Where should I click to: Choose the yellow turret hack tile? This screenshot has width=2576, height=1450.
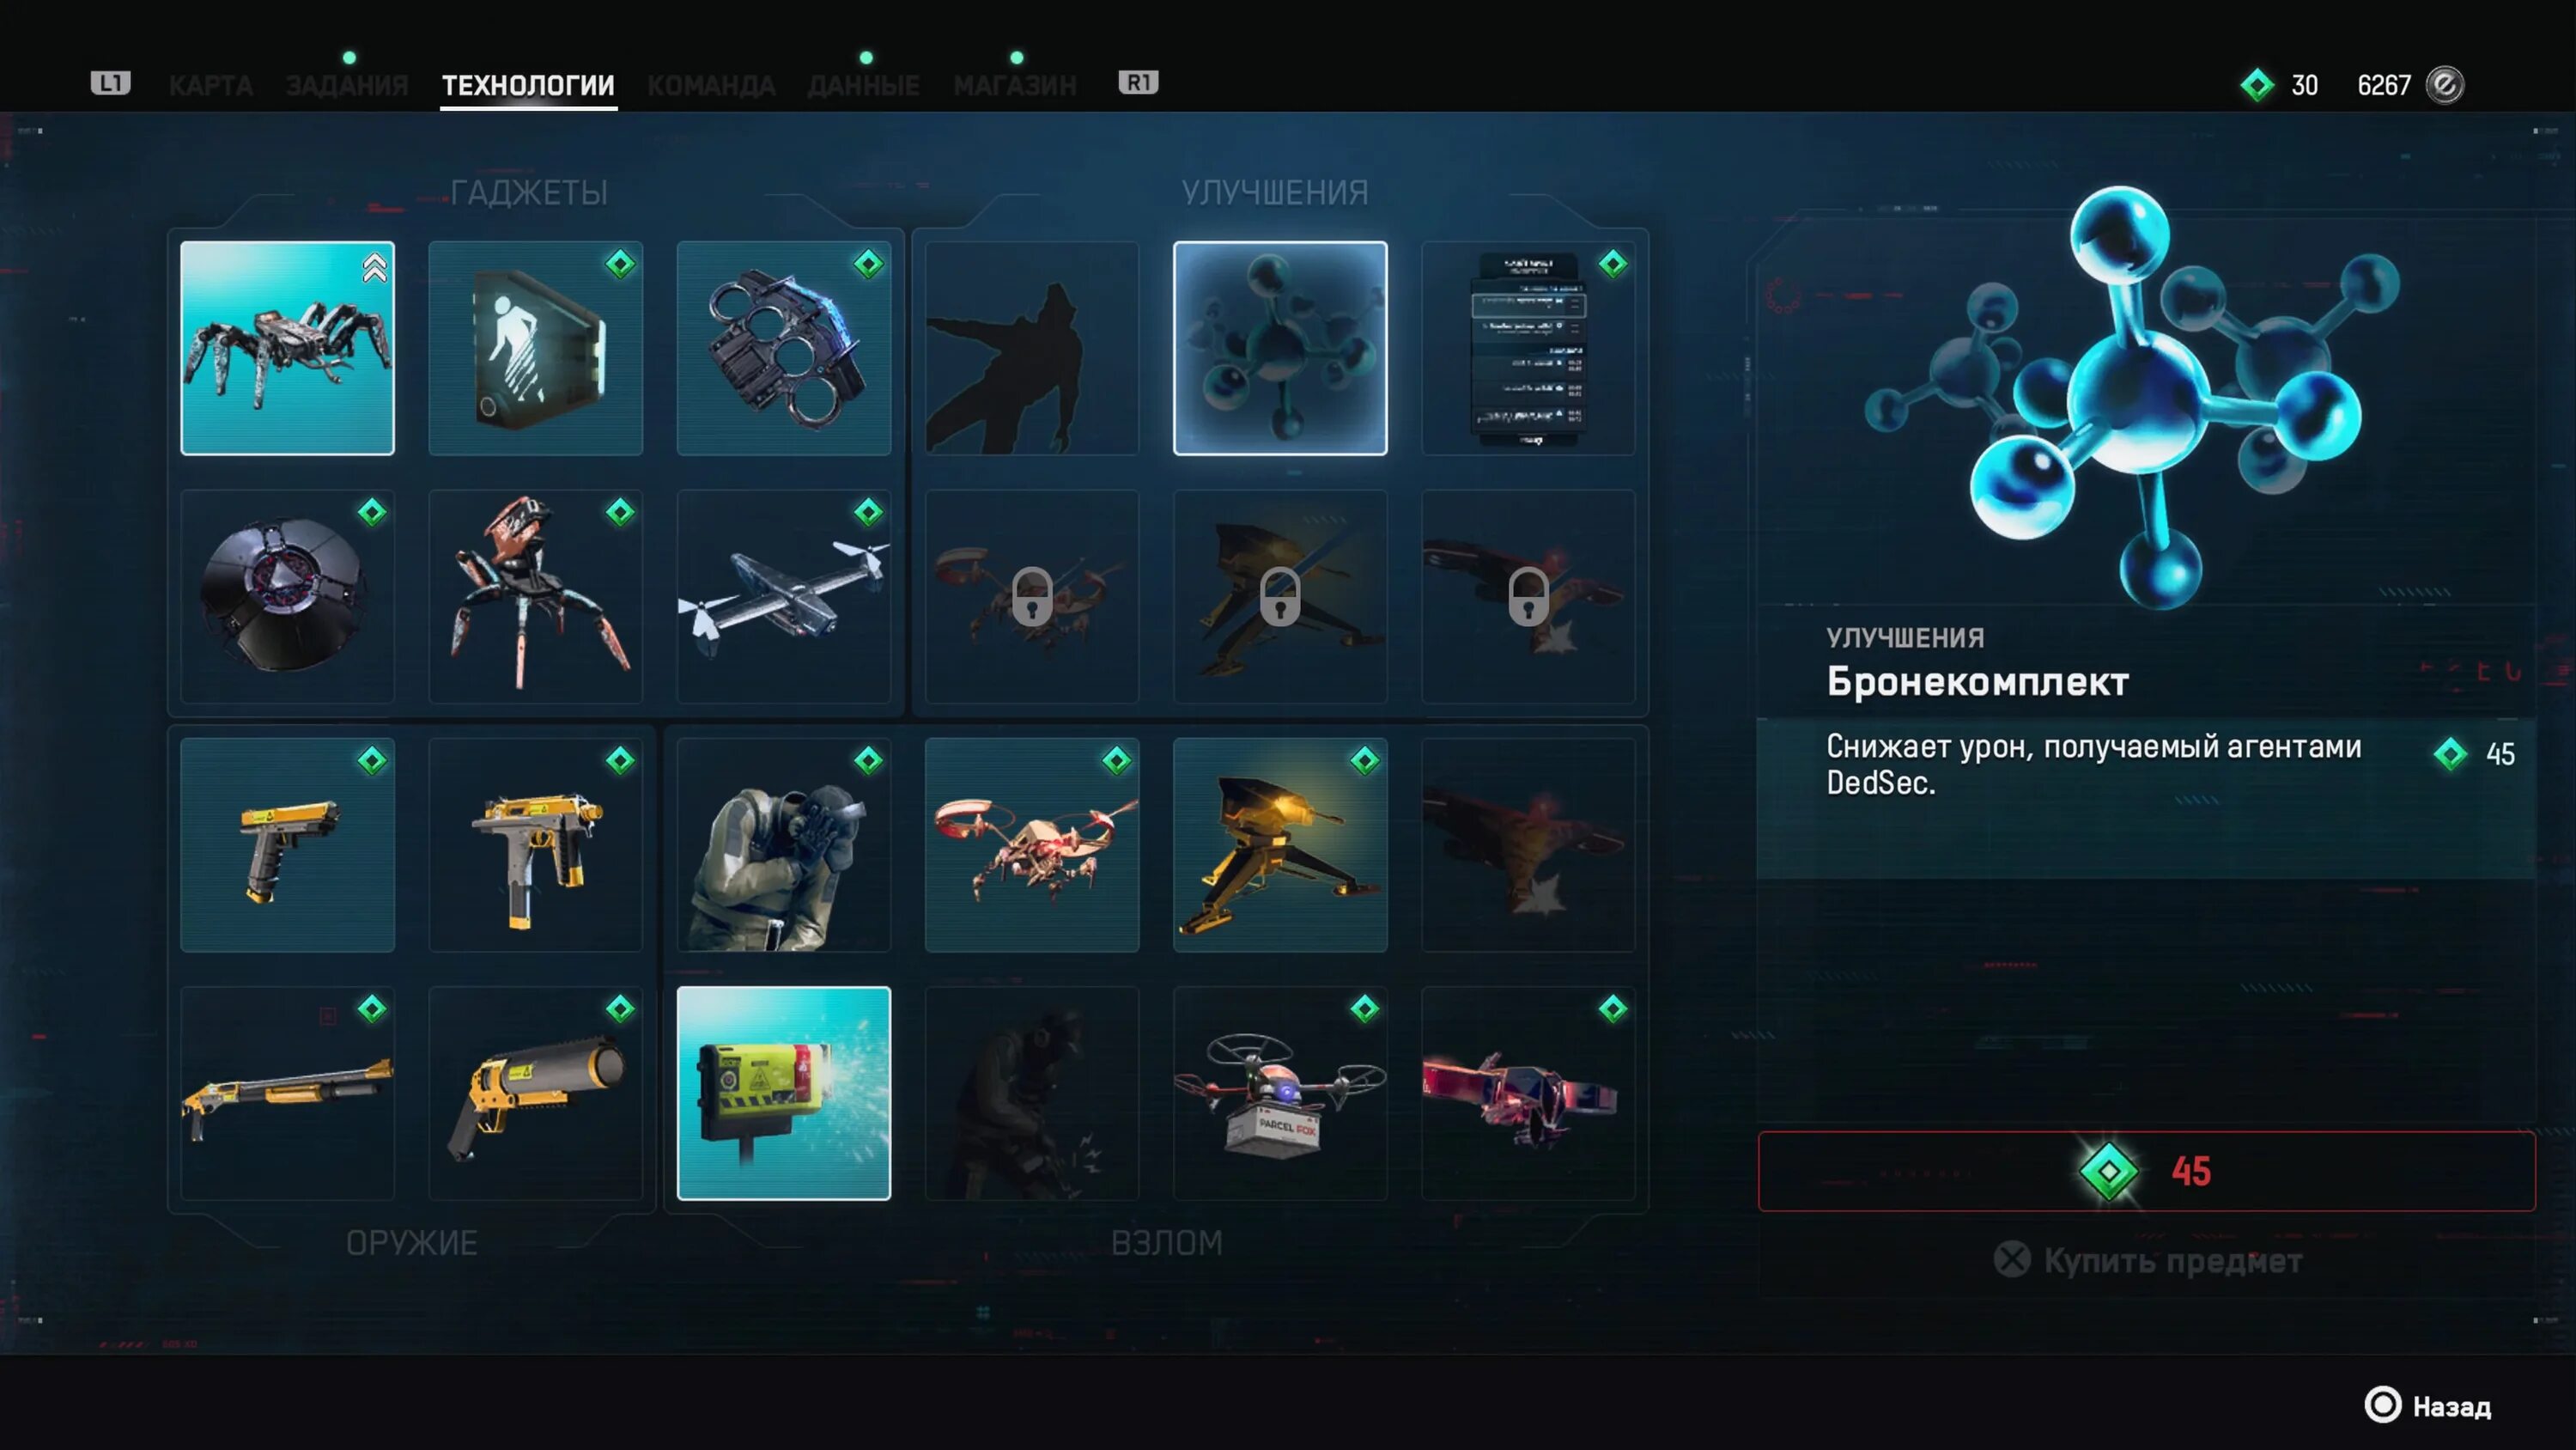[1280, 844]
